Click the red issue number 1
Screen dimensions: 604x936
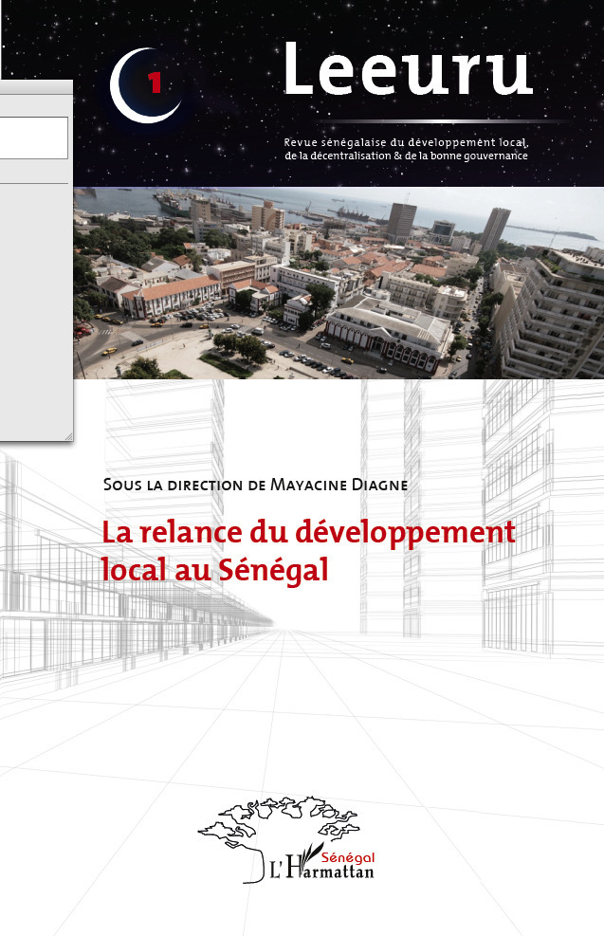[155, 84]
